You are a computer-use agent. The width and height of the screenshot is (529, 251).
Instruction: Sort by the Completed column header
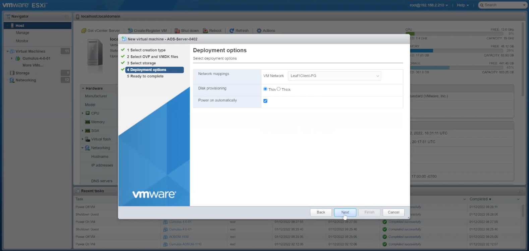click(480, 199)
